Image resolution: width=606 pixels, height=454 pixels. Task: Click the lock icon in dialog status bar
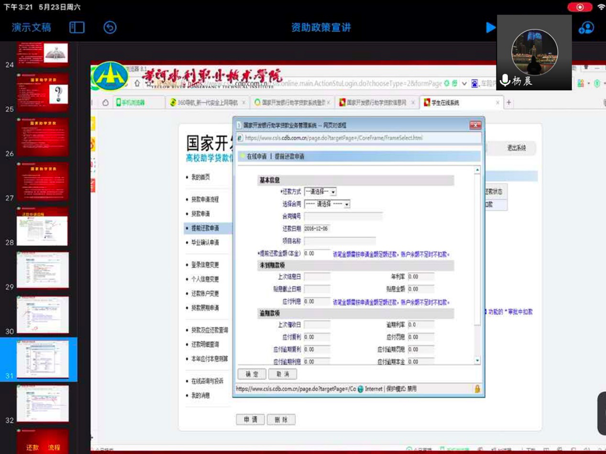pos(477,389)
